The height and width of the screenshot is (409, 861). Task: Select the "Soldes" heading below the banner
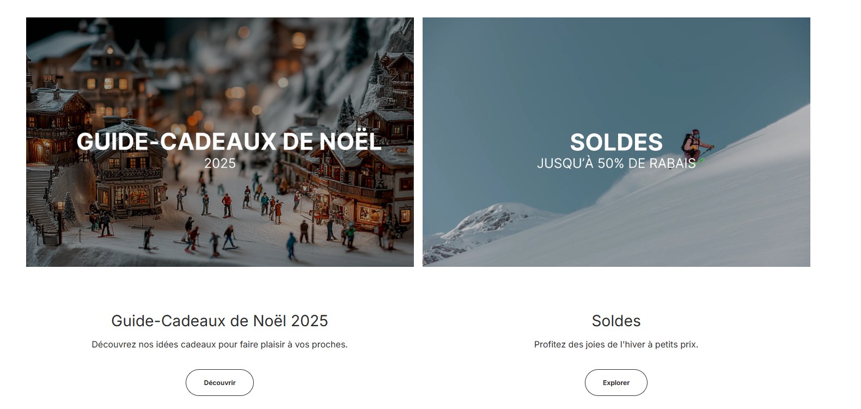click(616, 321)
